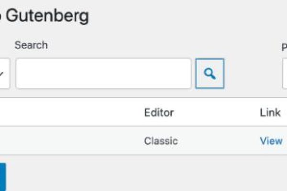Sort by the Editor column header
The height and width of the screenshot is (191, 287).
159,113
